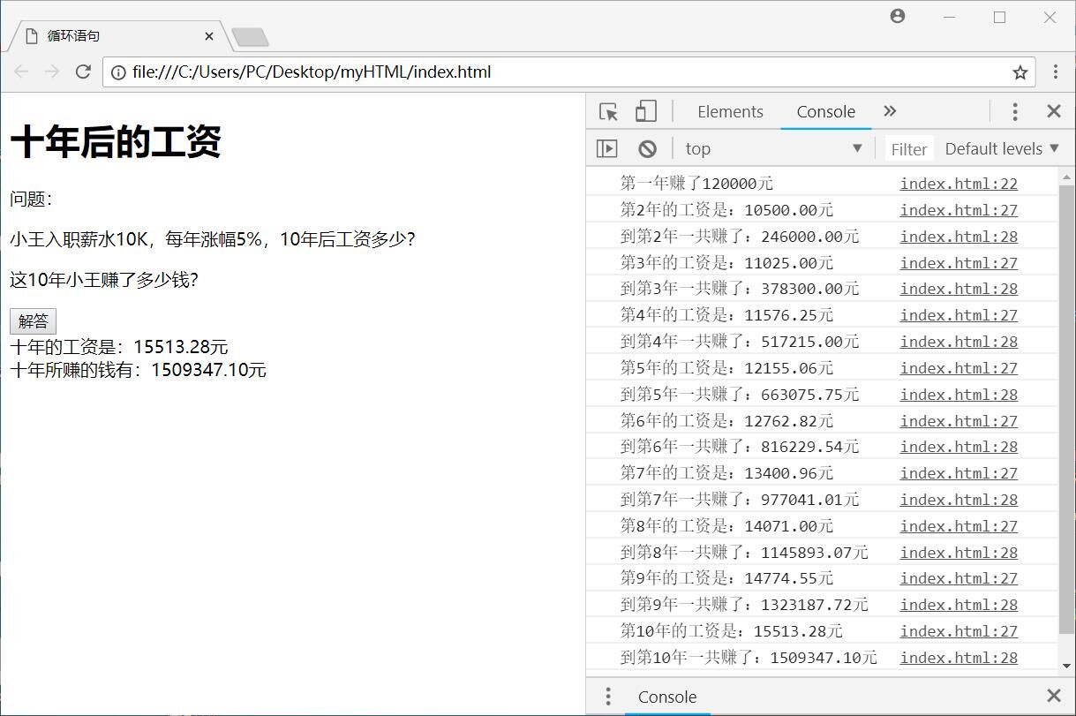Open index.html:22 source link
Screen dimensions: 1076x716
click(x=959, y=184)
